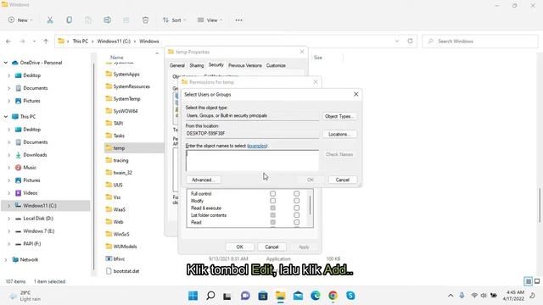This screenshot has width=543, height=305.
Task: Click the Rename icon in the Explorer toolbar
Action: point(108,20)
